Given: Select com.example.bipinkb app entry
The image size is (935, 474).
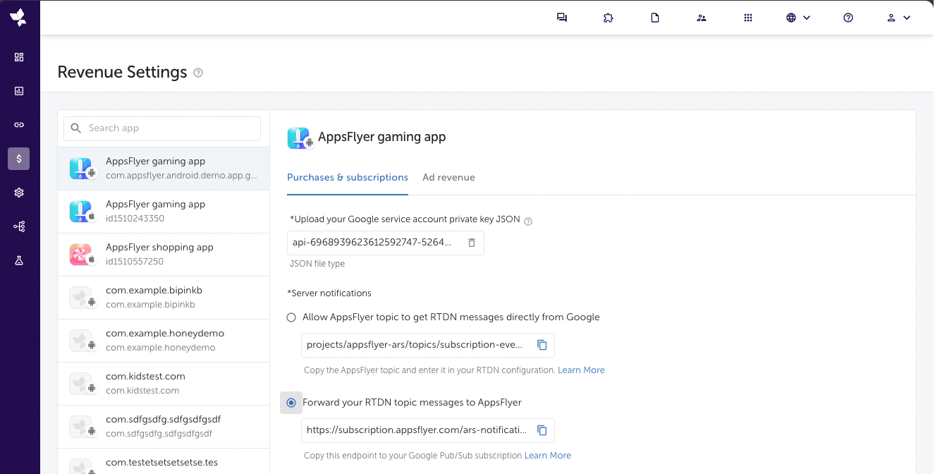Looking at the screenshot, I should click(164, 298).
